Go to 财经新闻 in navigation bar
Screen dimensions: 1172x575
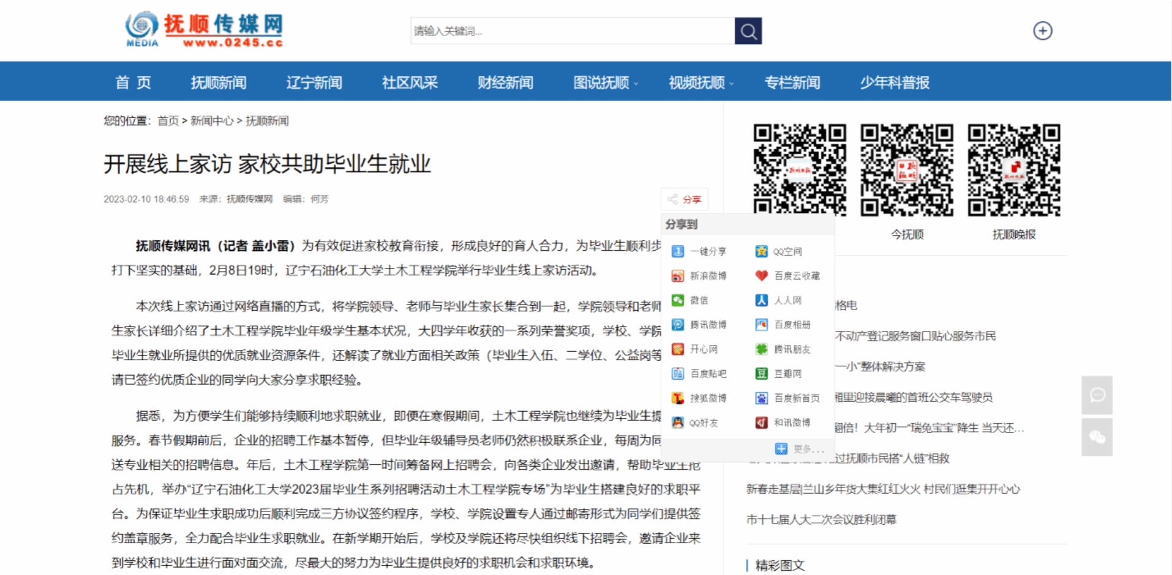tap(505, 83)
